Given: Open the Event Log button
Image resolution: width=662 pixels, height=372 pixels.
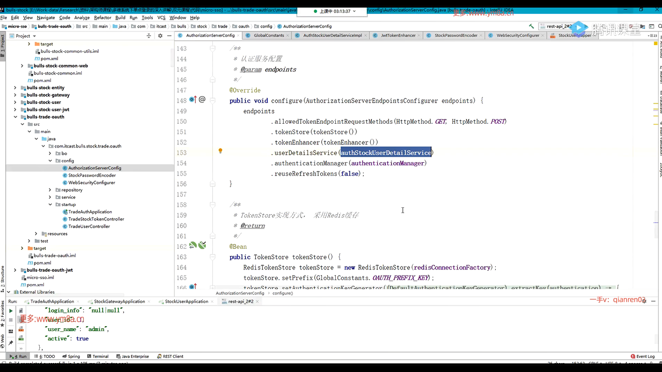Looking at the screenshot, I should coord(642,356).
